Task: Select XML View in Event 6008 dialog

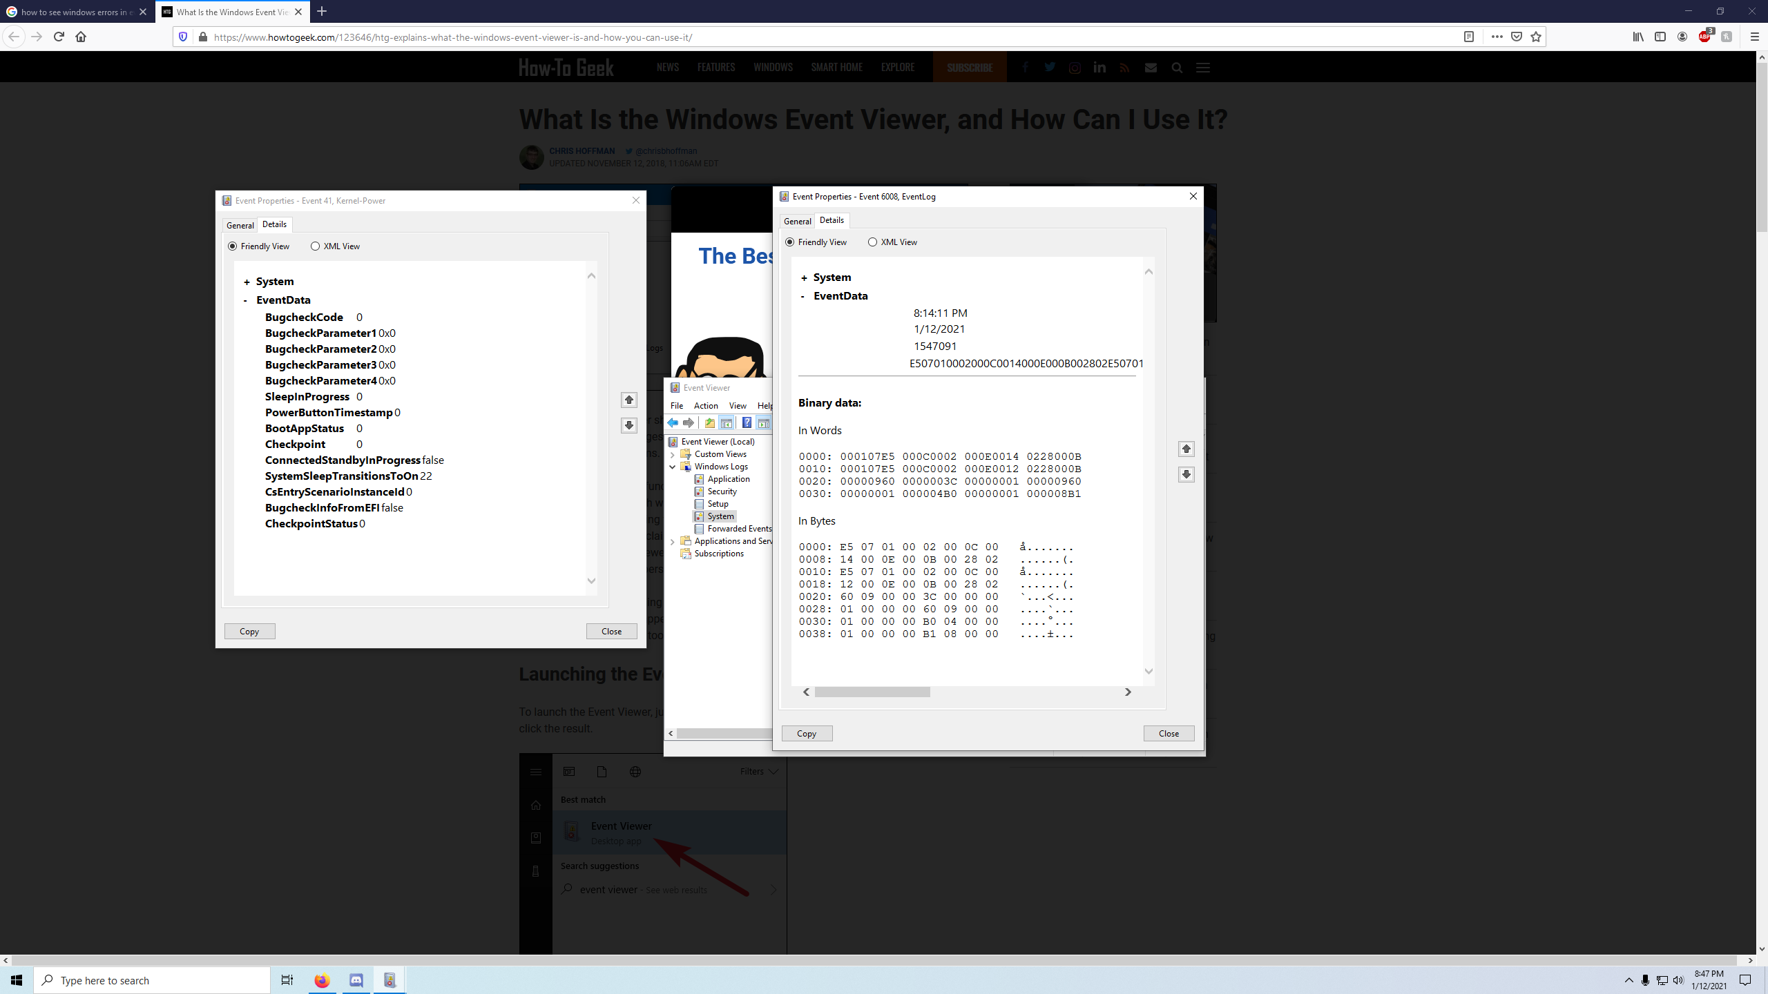Action: 893,242
